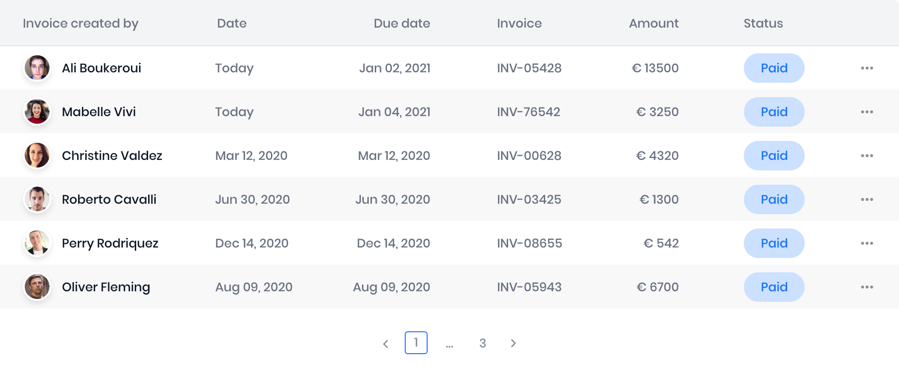The height and width of the screenshot is (377, 899).
Task: Open Christine Valdez's name link
Action: pos(112,156)
